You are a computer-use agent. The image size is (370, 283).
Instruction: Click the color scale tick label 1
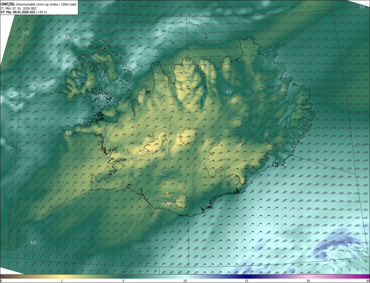click(62, 281)
